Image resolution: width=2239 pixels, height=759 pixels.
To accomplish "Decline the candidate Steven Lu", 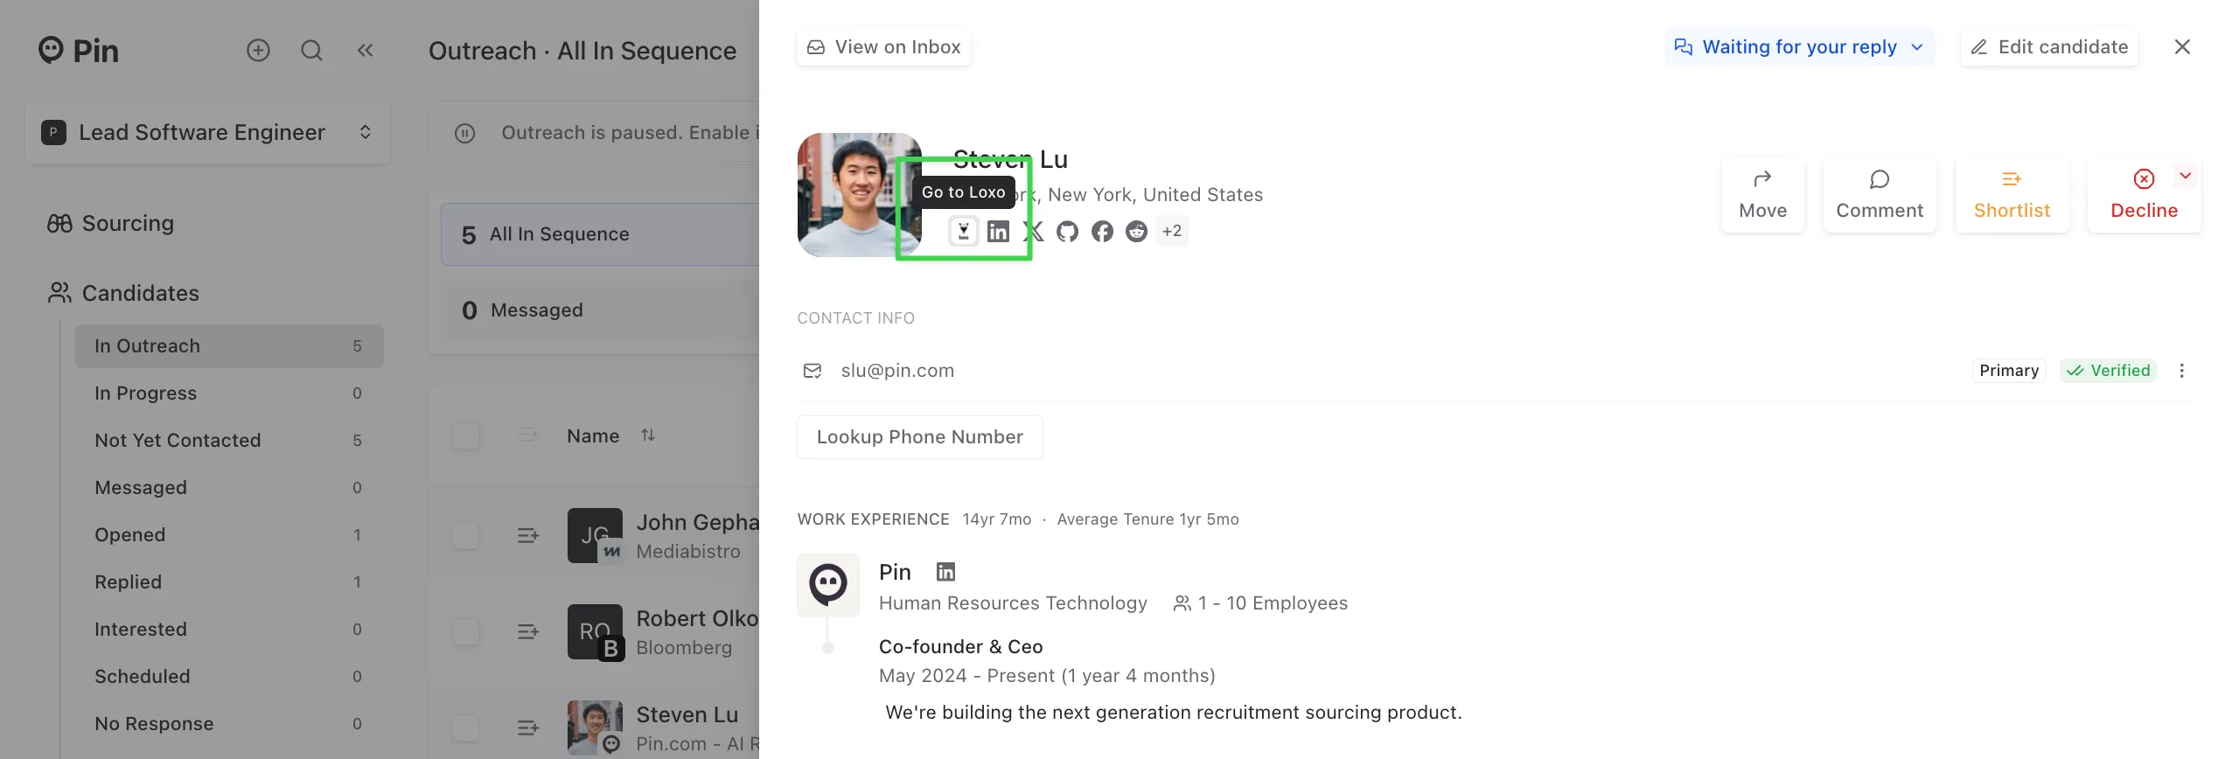I will 2144,195.
